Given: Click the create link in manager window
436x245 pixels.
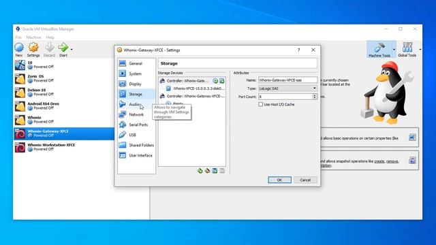Looking at the screenshot, I should [x=379, y=161].
